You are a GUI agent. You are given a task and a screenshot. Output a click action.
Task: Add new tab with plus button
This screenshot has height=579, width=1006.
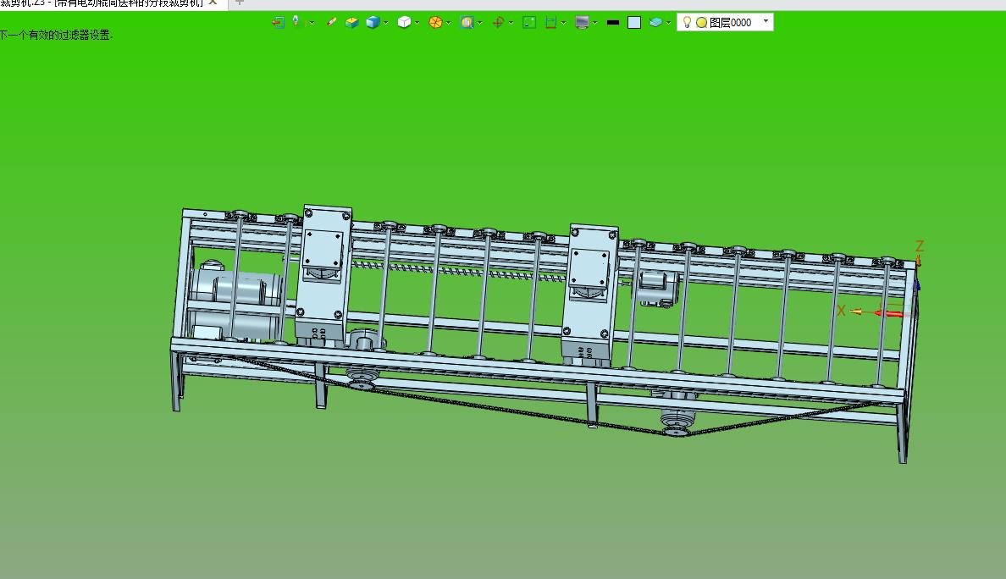(240, 3)
